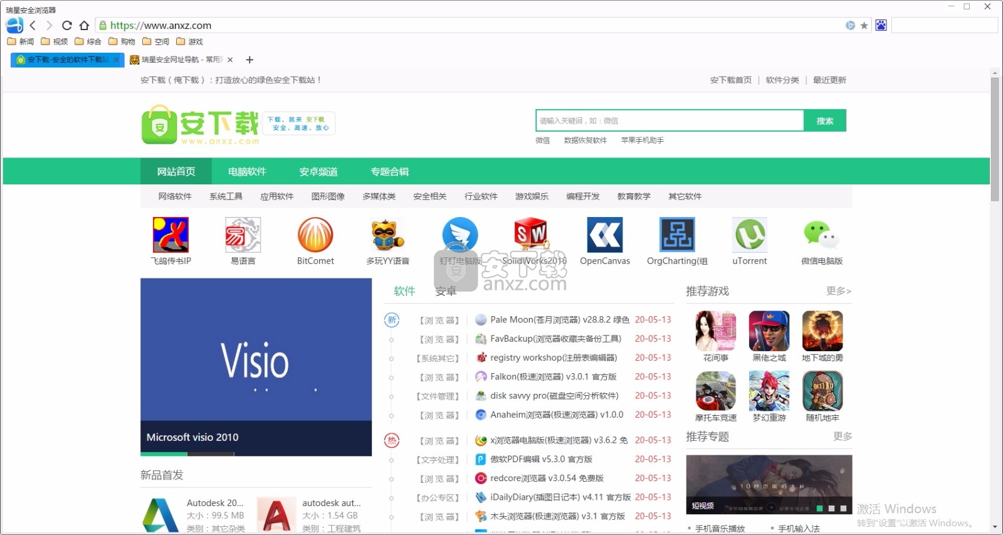Open the browser home page icon
The height and width of the screenshot is (535, 1003).
tap(84, 25)
